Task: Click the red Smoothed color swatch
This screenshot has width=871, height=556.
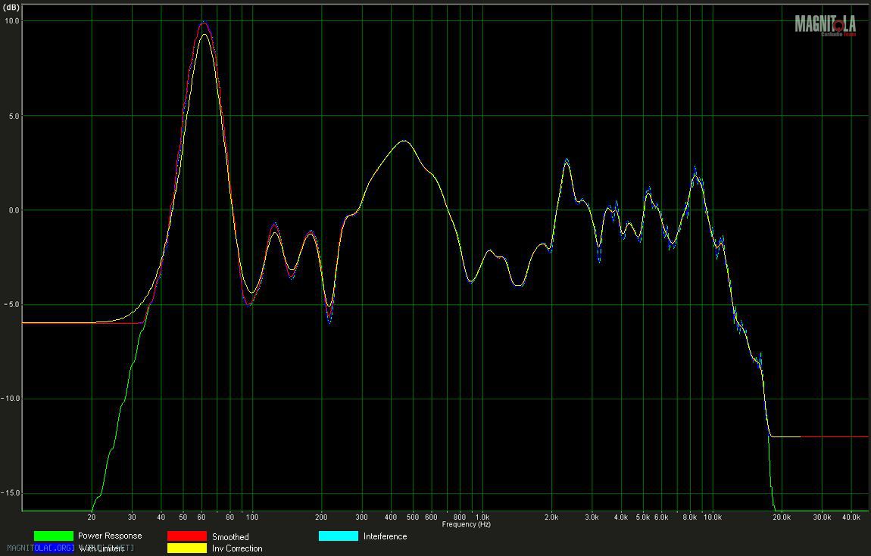Action: tap(186, 536)
